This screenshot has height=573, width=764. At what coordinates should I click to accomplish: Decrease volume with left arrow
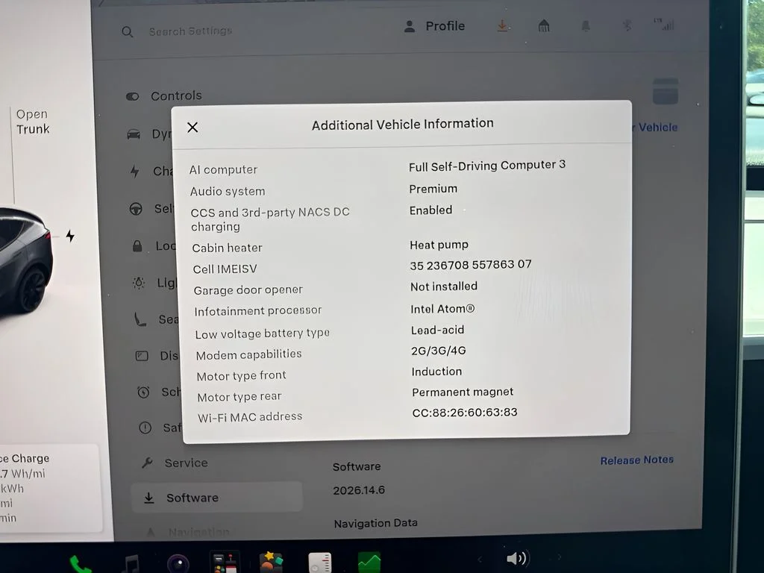480,559
